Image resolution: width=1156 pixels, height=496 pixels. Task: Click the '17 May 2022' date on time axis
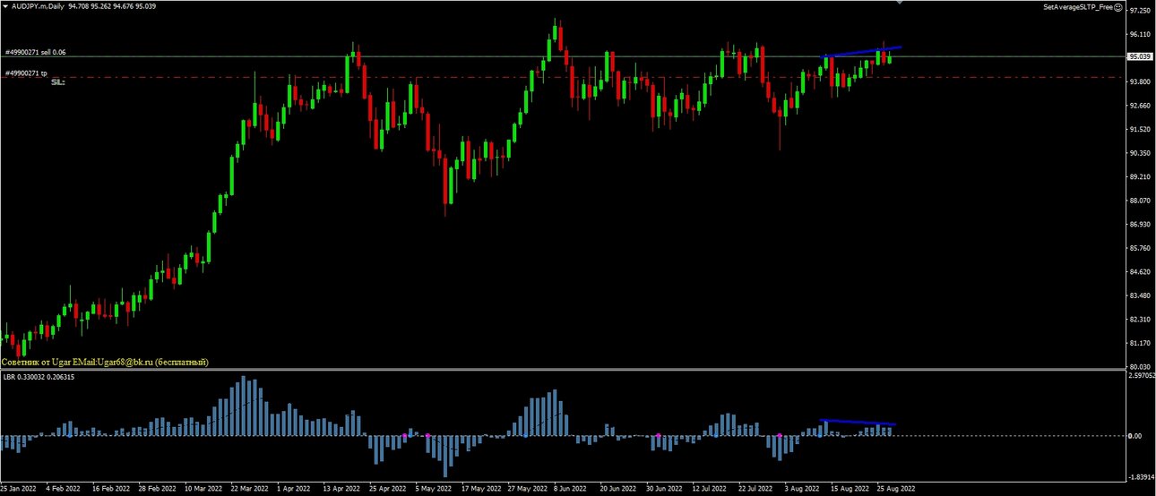click(482, 490)
